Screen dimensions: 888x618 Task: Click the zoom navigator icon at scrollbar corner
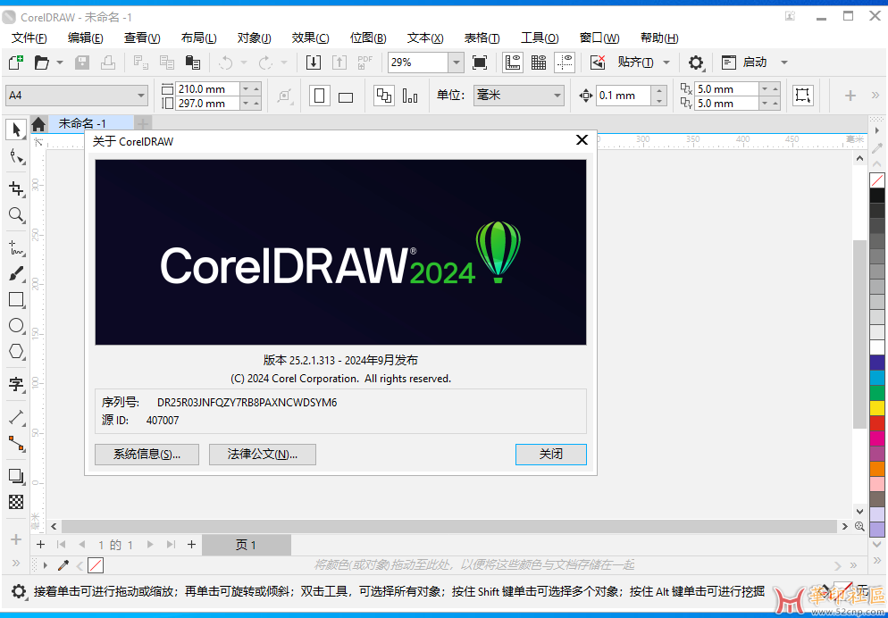click(x=859, y=526)
